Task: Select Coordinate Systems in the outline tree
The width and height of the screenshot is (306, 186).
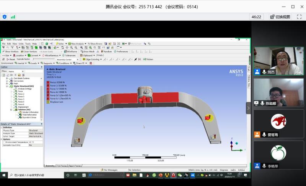Action: 21,78
